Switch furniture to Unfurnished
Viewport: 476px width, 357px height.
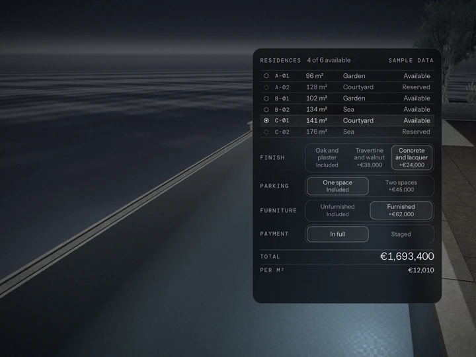click(338, 210)
